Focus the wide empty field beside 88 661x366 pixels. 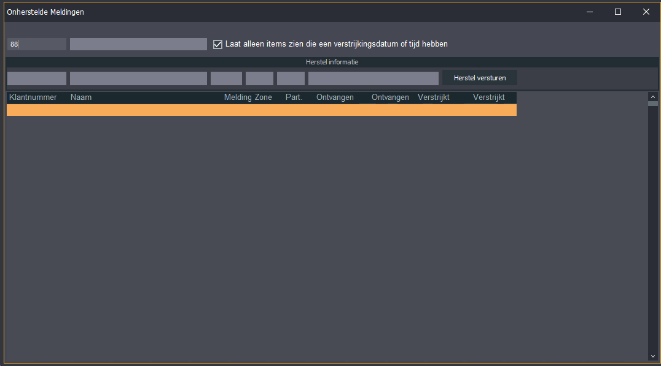click(x=138, y=44)
